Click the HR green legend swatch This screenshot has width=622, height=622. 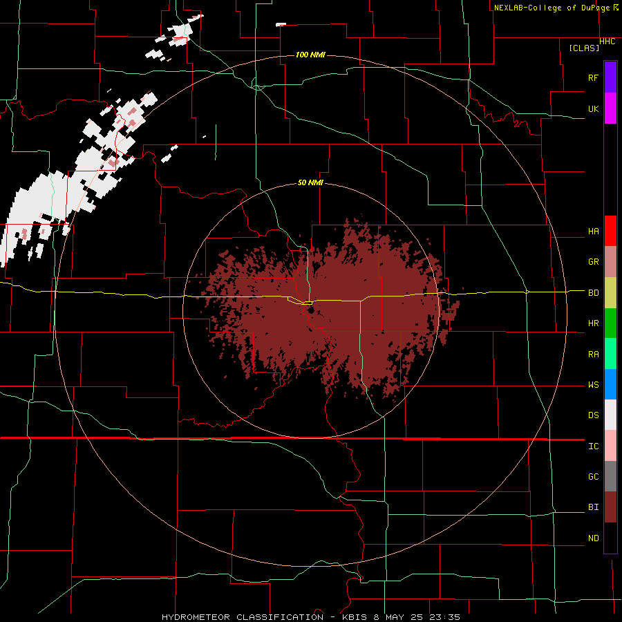610,323
